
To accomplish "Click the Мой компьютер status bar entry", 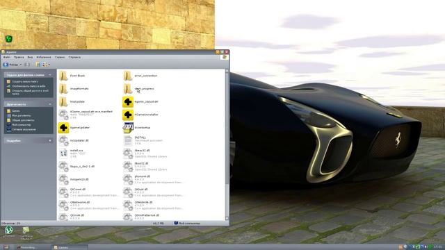I will tap(187, 224).
